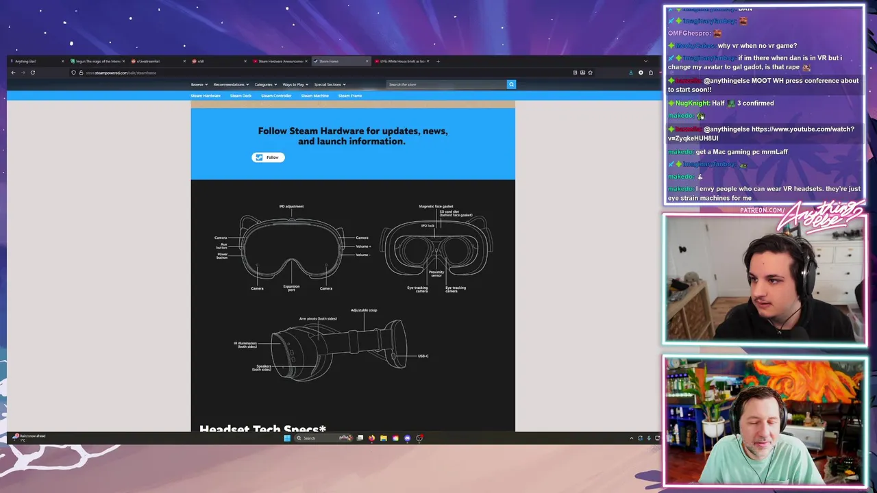Expand the Recommendations dropdown
Image resolution: width=877 pixels, height=493 pixels.
click(231, 84)
